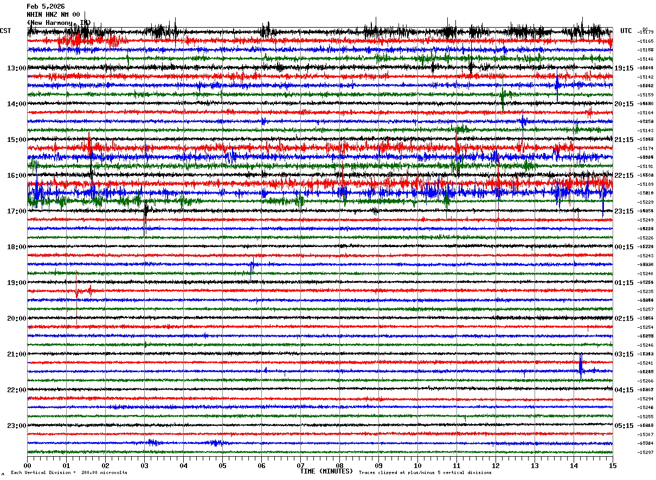Click the DC offset value -15174

click(x=646, y=148)
